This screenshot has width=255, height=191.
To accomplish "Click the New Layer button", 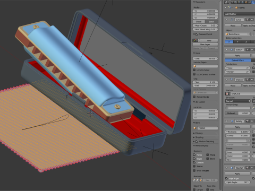I will pyautogui.click(x=205, y=45).
